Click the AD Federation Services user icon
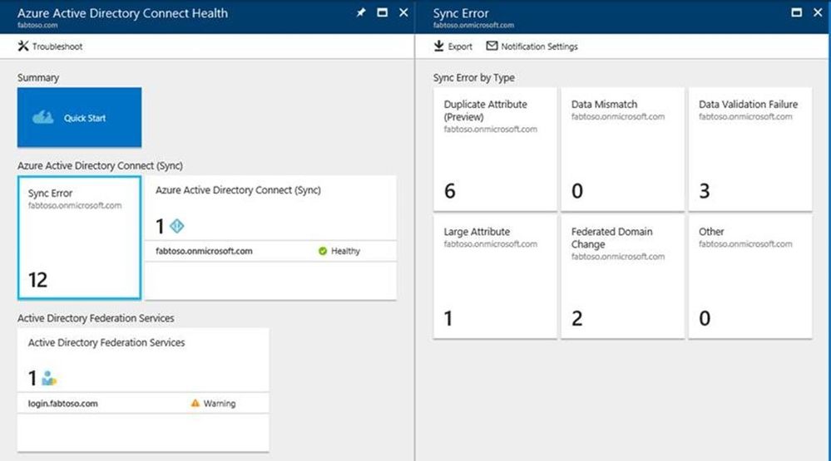Viewport: 831px width, 461px height. (x=49, y=378)
